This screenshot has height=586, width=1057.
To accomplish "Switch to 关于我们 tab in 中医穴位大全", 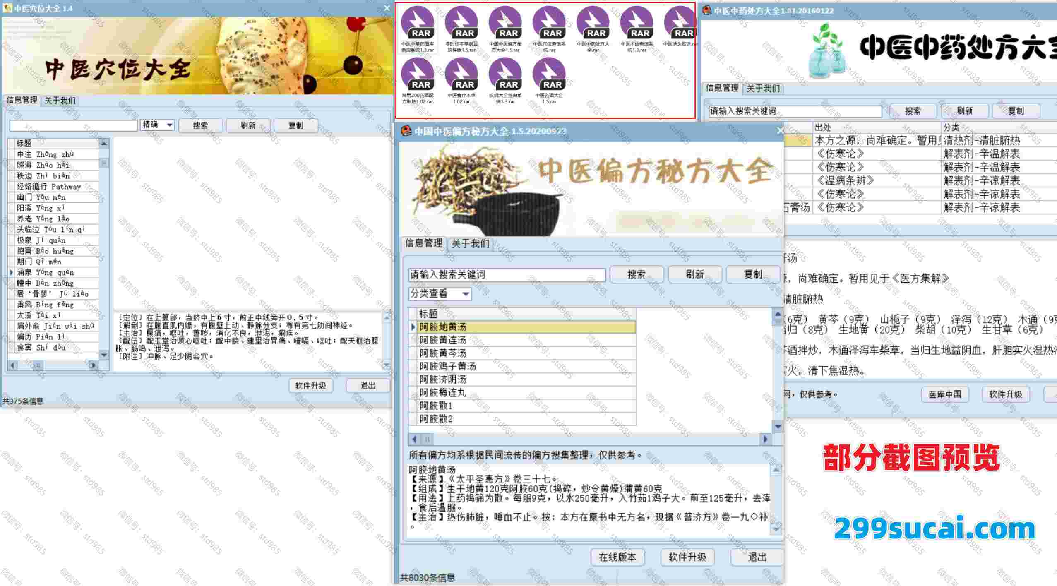I will point(60,101).
